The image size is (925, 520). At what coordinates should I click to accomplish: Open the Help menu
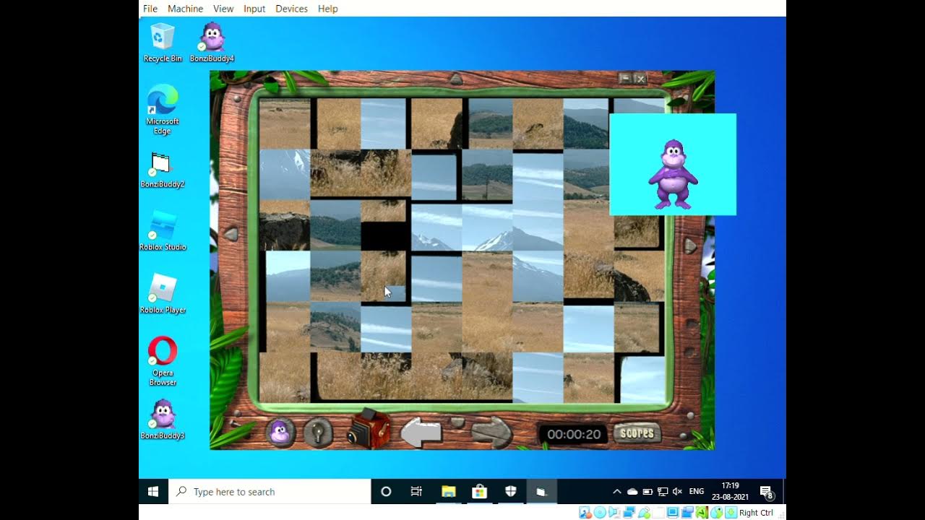click(x=328, y=9)
